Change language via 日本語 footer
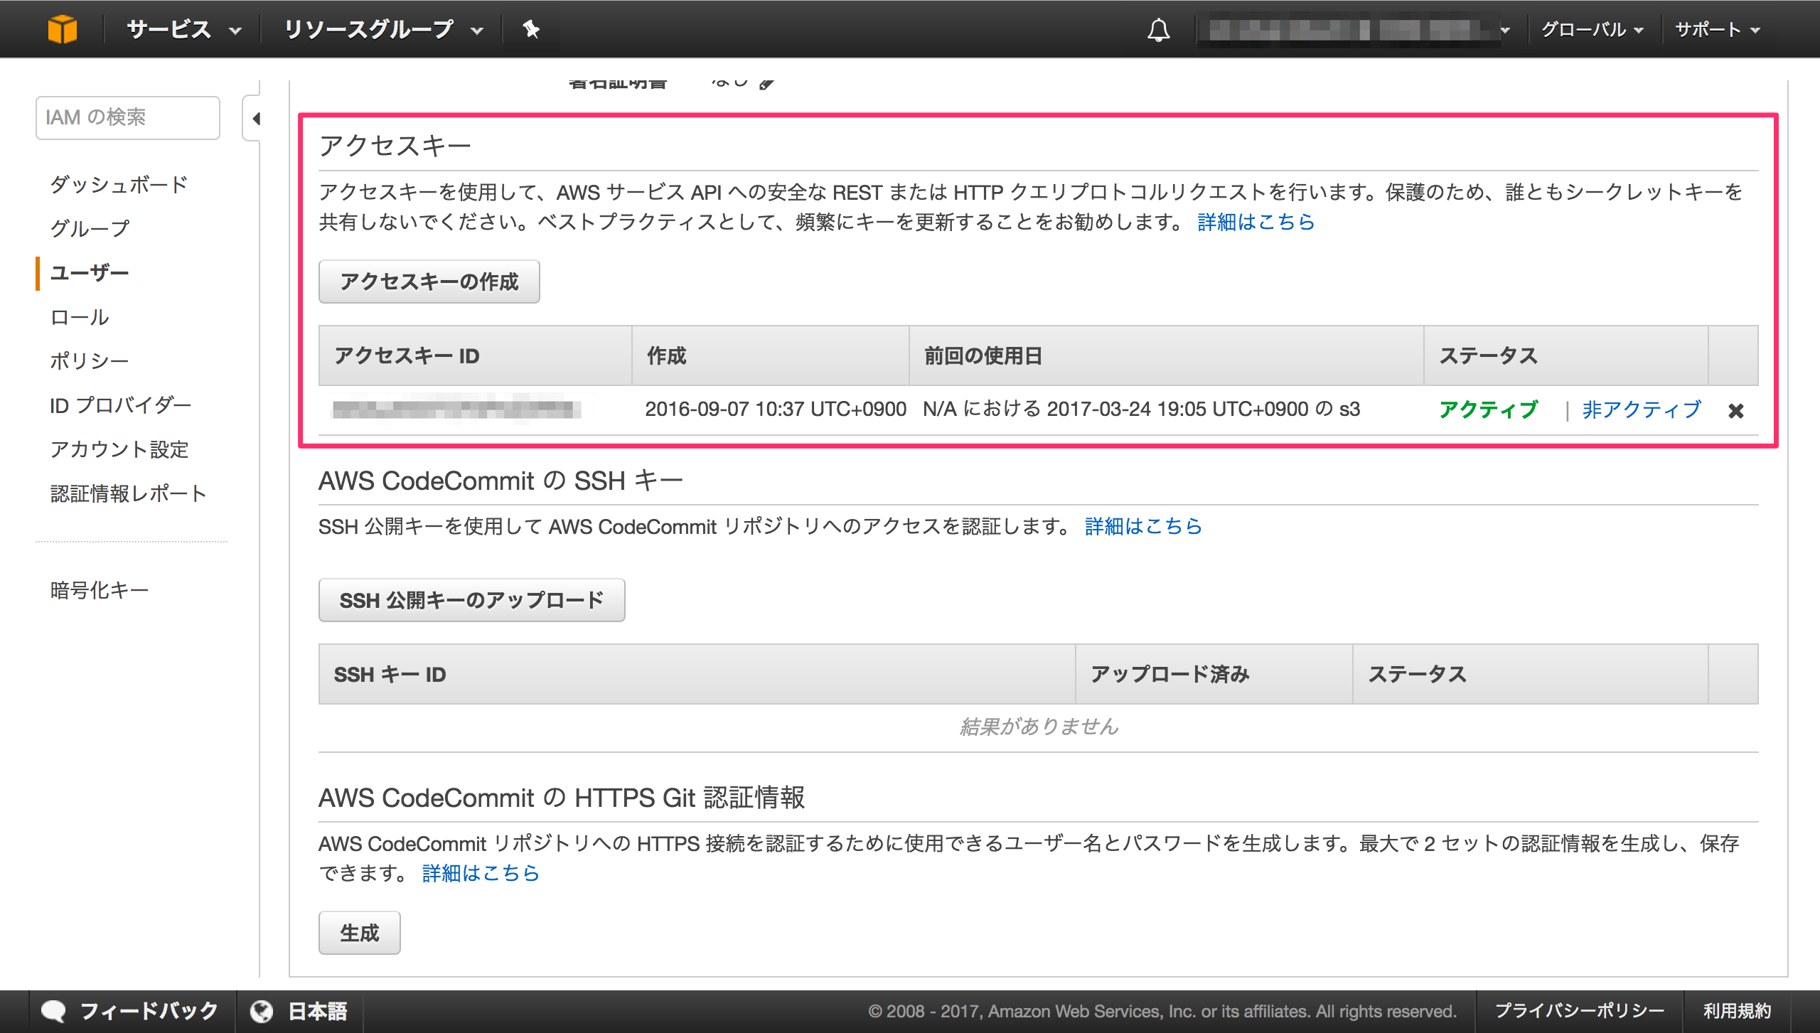Image resolution: width=1820 pixels, height=1033 pixels. click(317, 1011)
